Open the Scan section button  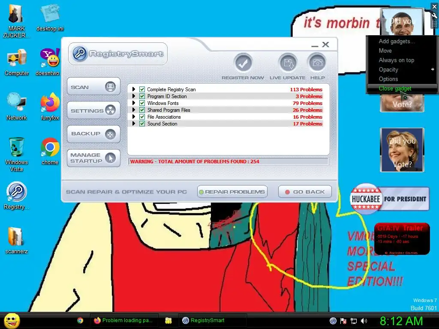(93, 87)
